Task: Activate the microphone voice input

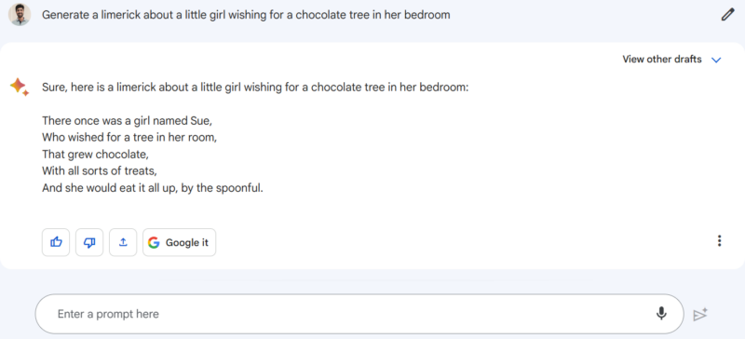Action: click(x=661, y=313)
